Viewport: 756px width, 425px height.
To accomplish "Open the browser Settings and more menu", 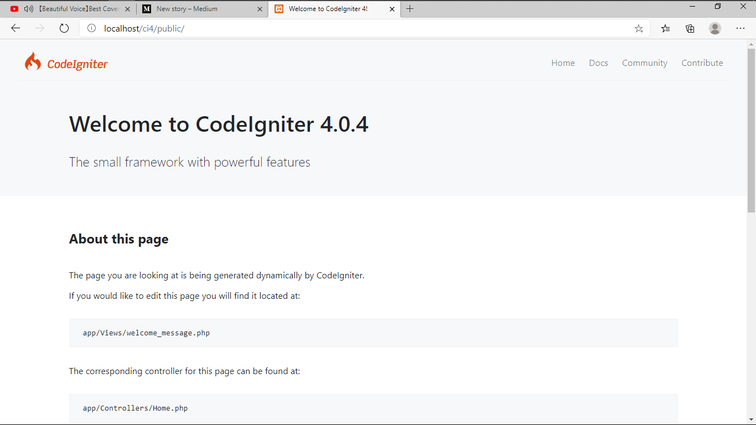I will tap(741, 28).
